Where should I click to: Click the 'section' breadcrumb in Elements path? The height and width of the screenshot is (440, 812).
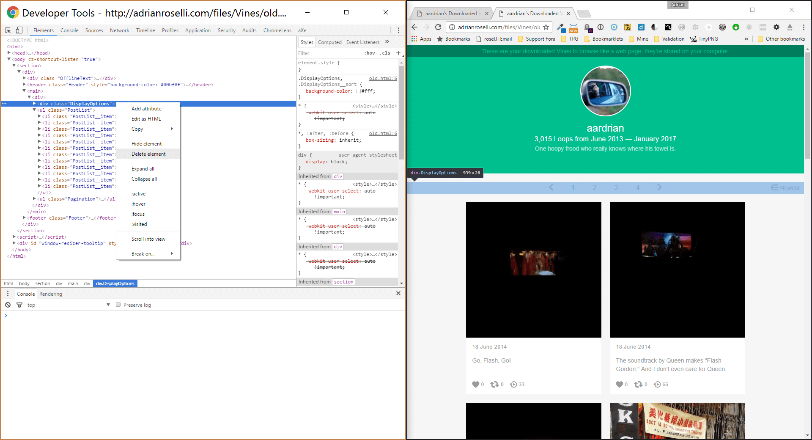(x=43, y=283)
